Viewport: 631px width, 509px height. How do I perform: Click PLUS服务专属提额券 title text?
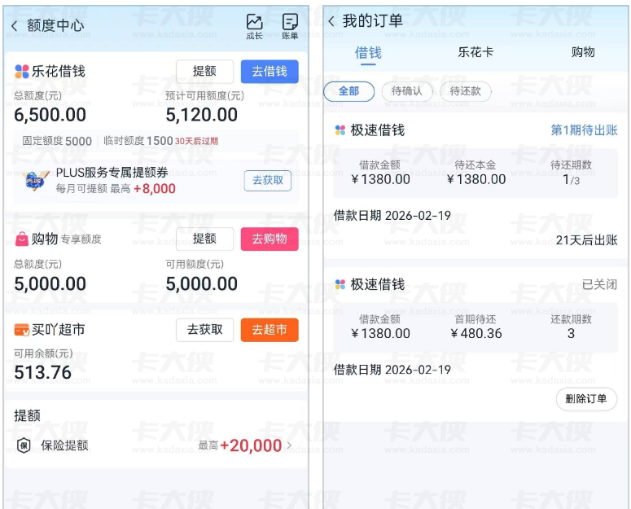112,173
